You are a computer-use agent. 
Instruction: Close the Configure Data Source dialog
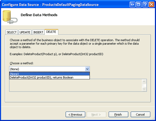(x=151, y=5)
